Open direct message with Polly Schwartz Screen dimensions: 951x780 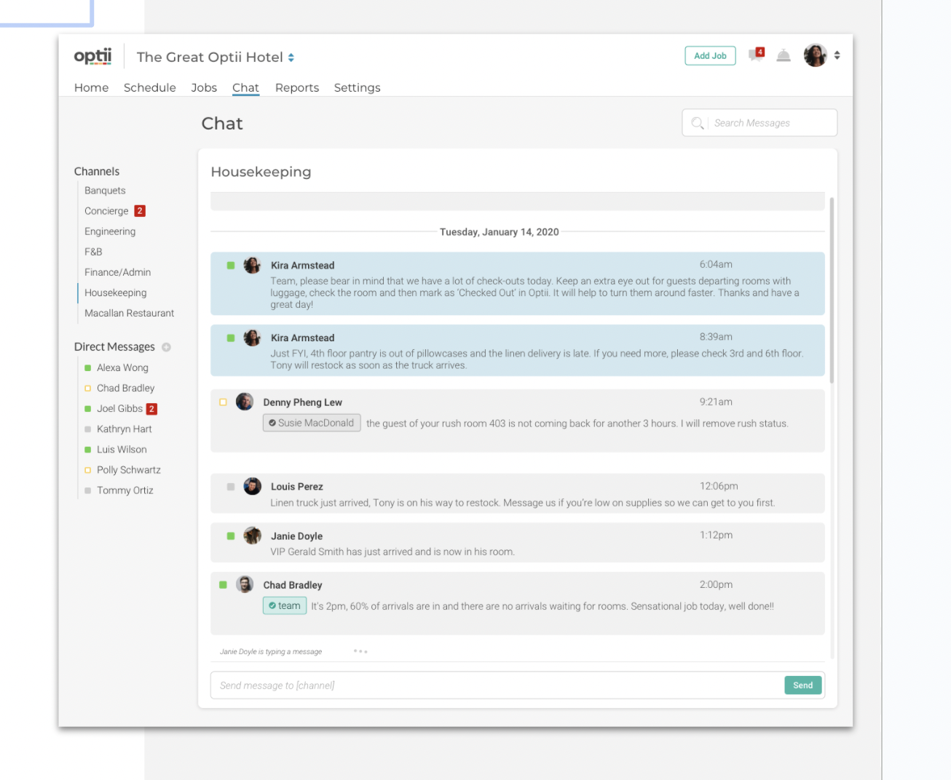[128, 470]
